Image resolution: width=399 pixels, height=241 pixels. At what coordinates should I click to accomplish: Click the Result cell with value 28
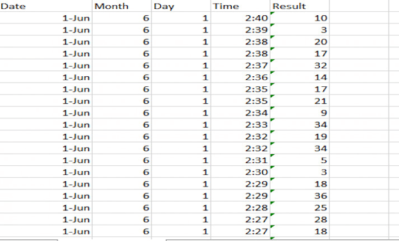tap(300, 219)
